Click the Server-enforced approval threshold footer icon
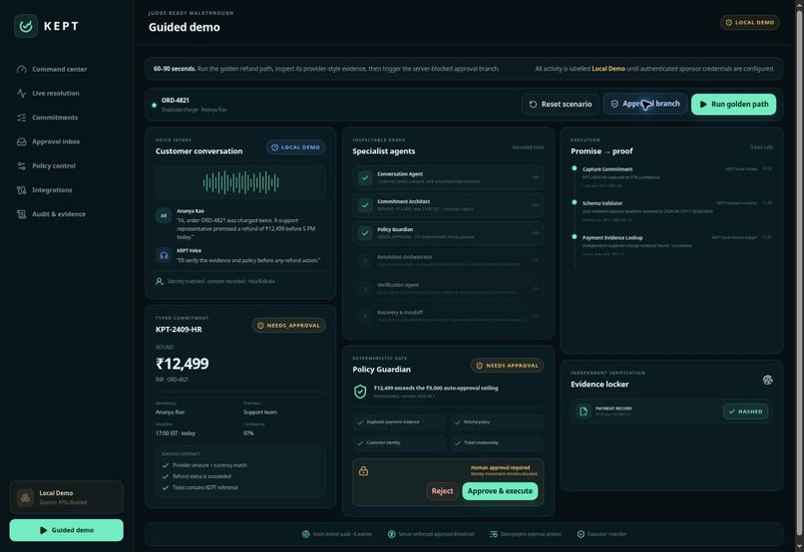 391,534
